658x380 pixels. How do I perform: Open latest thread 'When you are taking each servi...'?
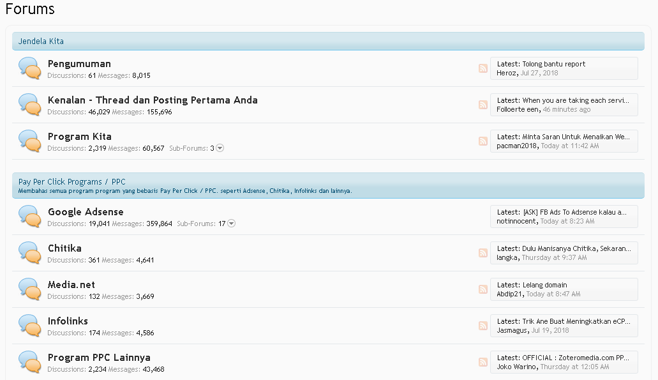click(576, 101)
